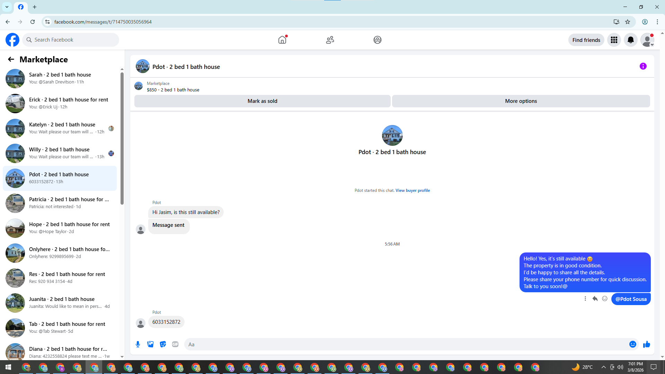Screen dimensions: 665x374
Task: Open the sticker picker icon
Action: (x=163, y=344)
